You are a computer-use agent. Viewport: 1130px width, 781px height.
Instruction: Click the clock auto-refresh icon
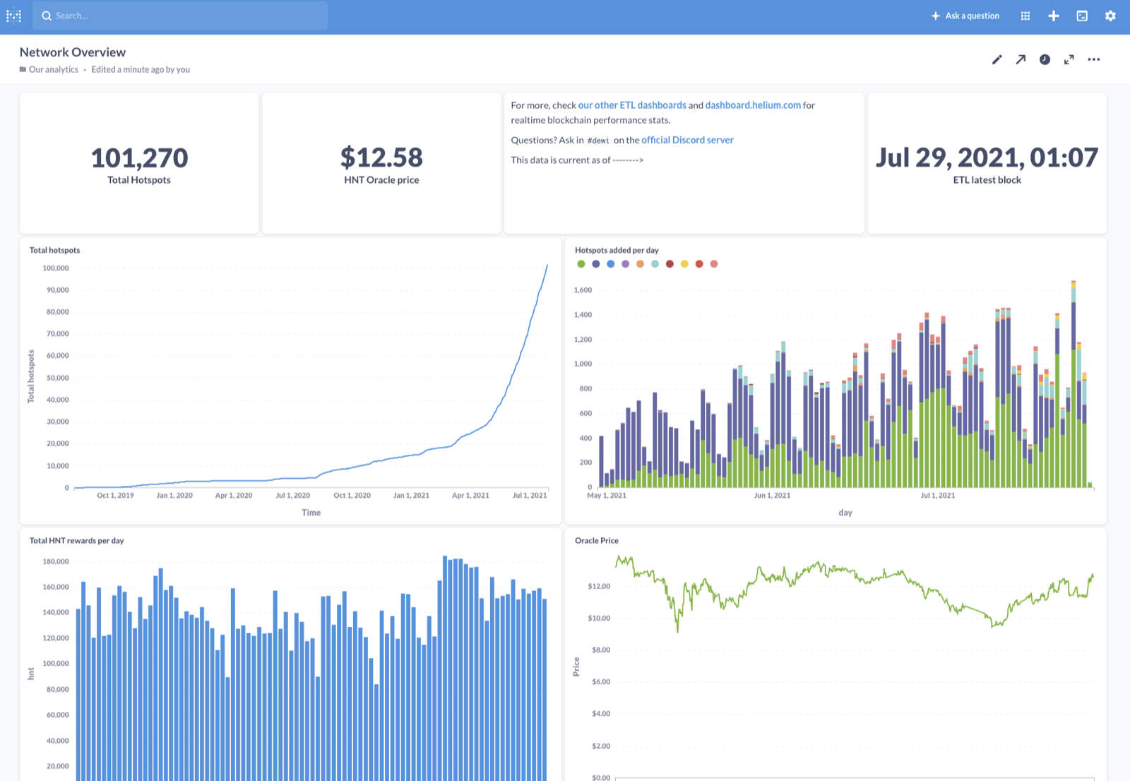[1045, 59]
